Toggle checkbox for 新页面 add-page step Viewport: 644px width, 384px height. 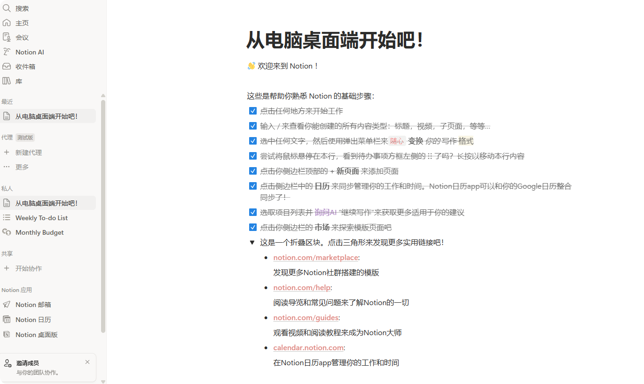(253, 171)
